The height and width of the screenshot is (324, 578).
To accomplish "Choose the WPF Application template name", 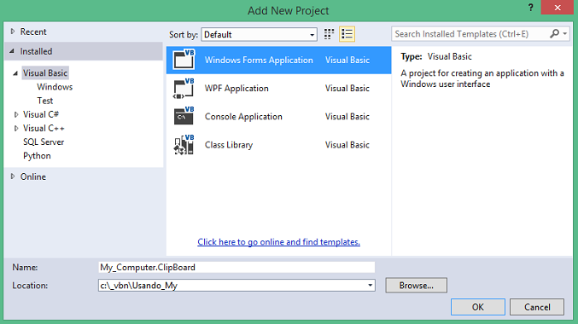I will click(x=236, y=89).
